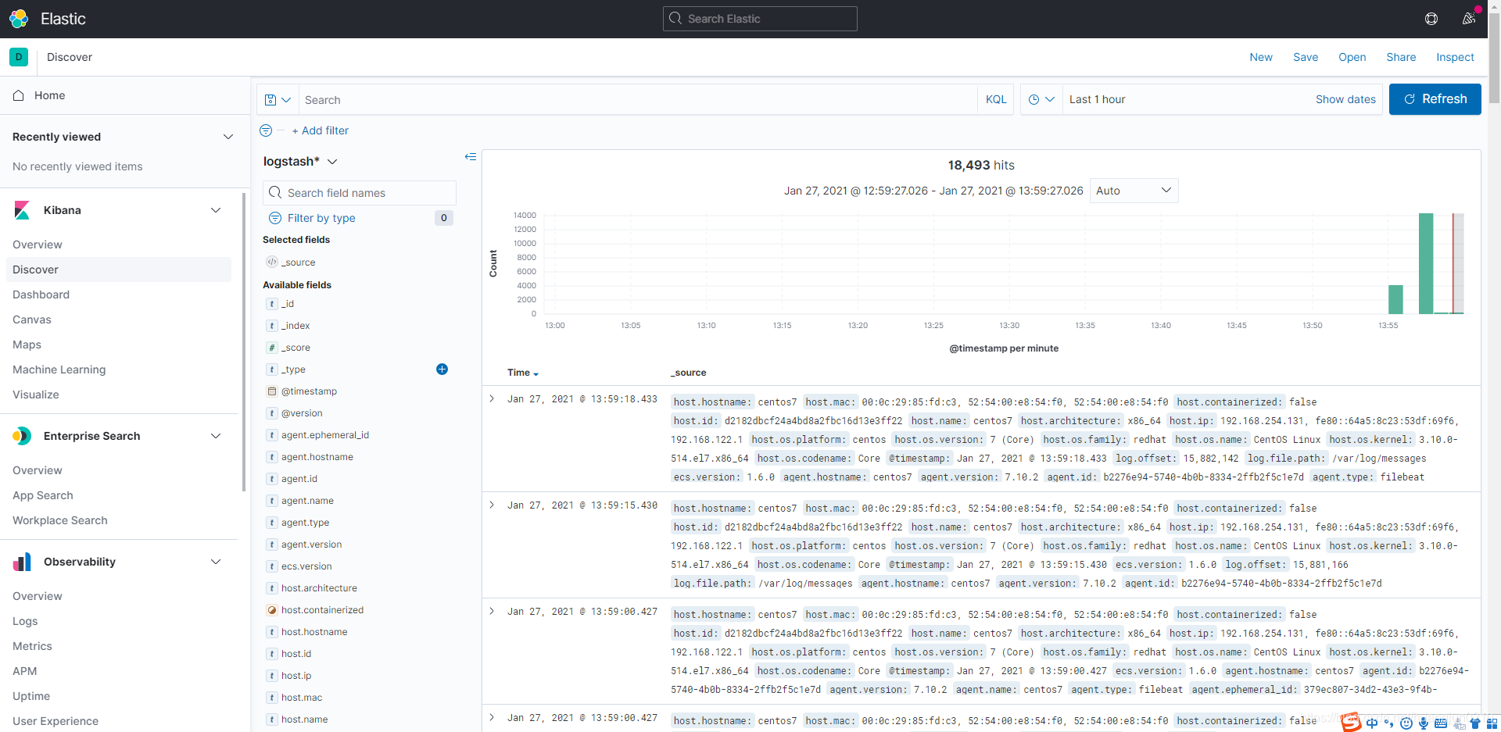Click the tallest green histogram bar
This screenshot has height=732, width=1501.
click(1426, 263)
